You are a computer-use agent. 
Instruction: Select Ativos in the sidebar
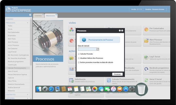10,29
